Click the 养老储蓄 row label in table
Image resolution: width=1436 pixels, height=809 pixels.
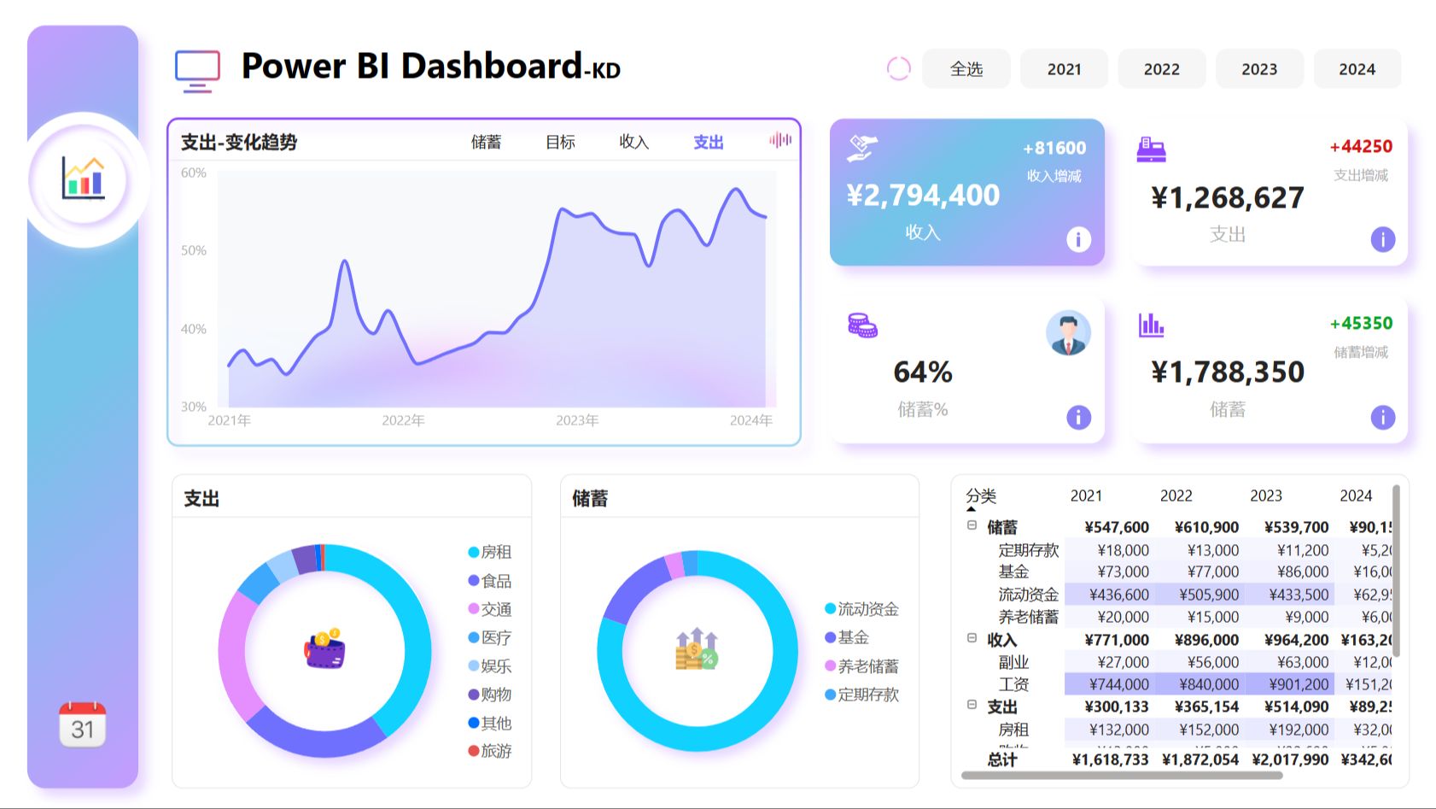point(1028,617)
